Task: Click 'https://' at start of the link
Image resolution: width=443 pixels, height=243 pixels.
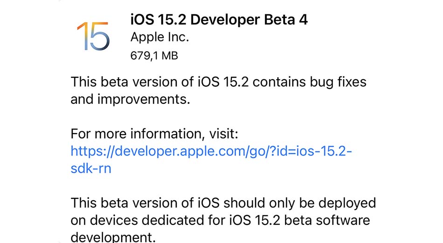Action: click(x=92, y=151)
